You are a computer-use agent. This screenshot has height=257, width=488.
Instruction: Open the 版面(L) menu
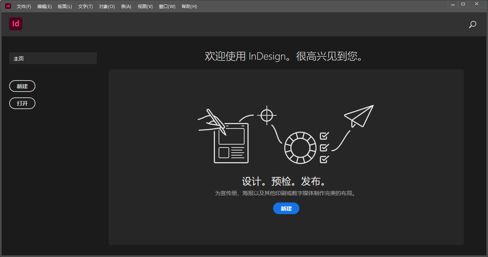65,7
